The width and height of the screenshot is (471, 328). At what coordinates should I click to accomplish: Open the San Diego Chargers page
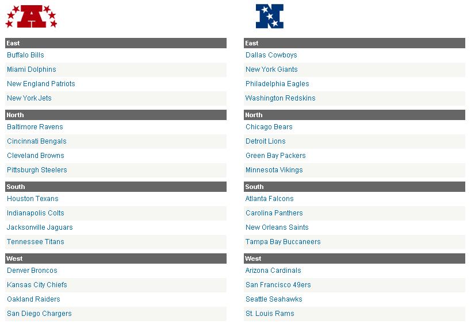coord(39,314)
